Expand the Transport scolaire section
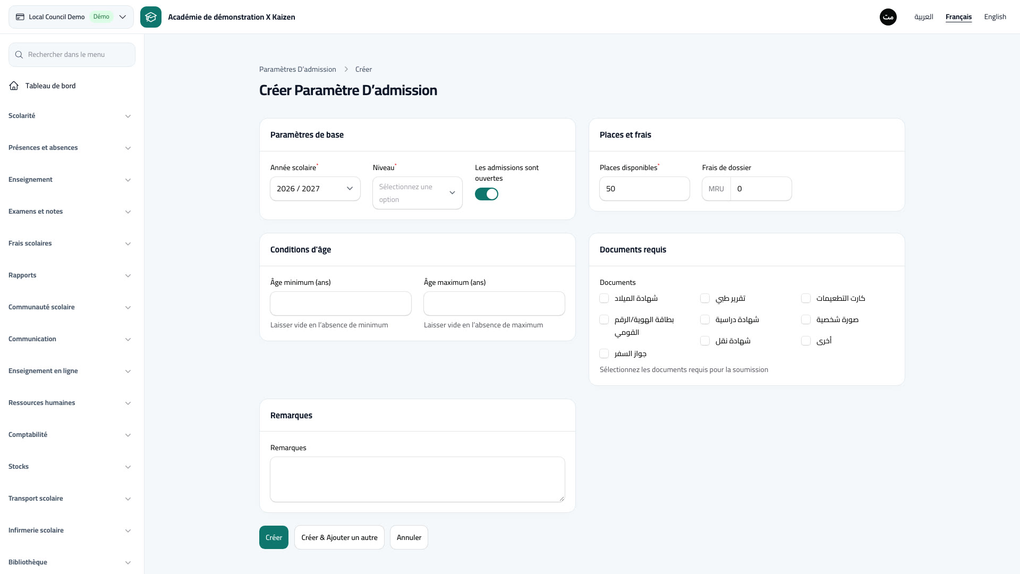This screenshot has height=574, width=1020. (70, 499)
